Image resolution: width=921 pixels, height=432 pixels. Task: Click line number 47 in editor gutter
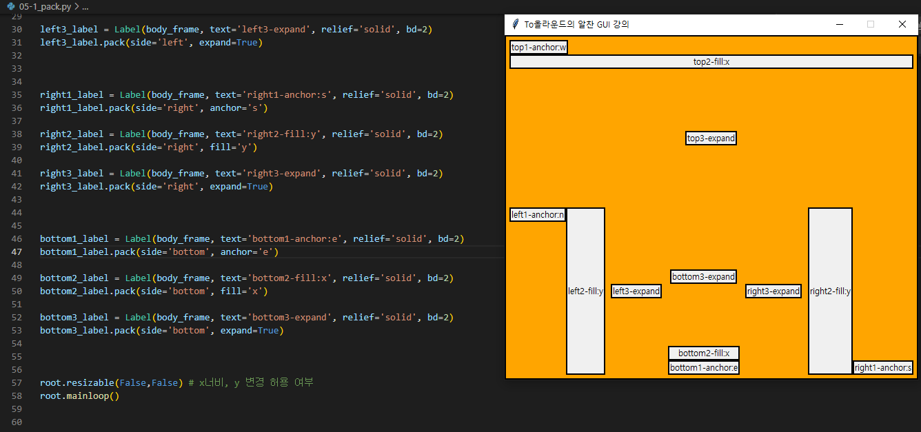point(17,252)
